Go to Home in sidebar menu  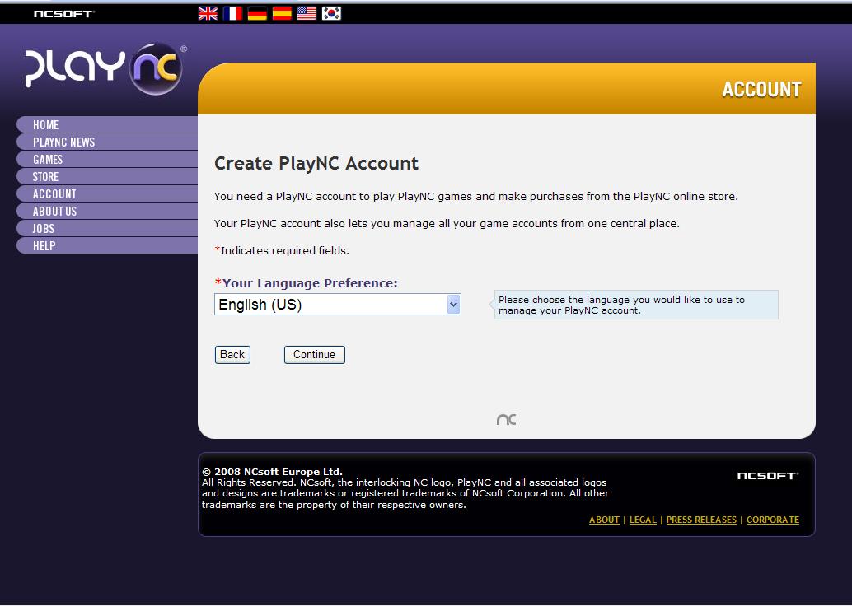coord(108,124)
